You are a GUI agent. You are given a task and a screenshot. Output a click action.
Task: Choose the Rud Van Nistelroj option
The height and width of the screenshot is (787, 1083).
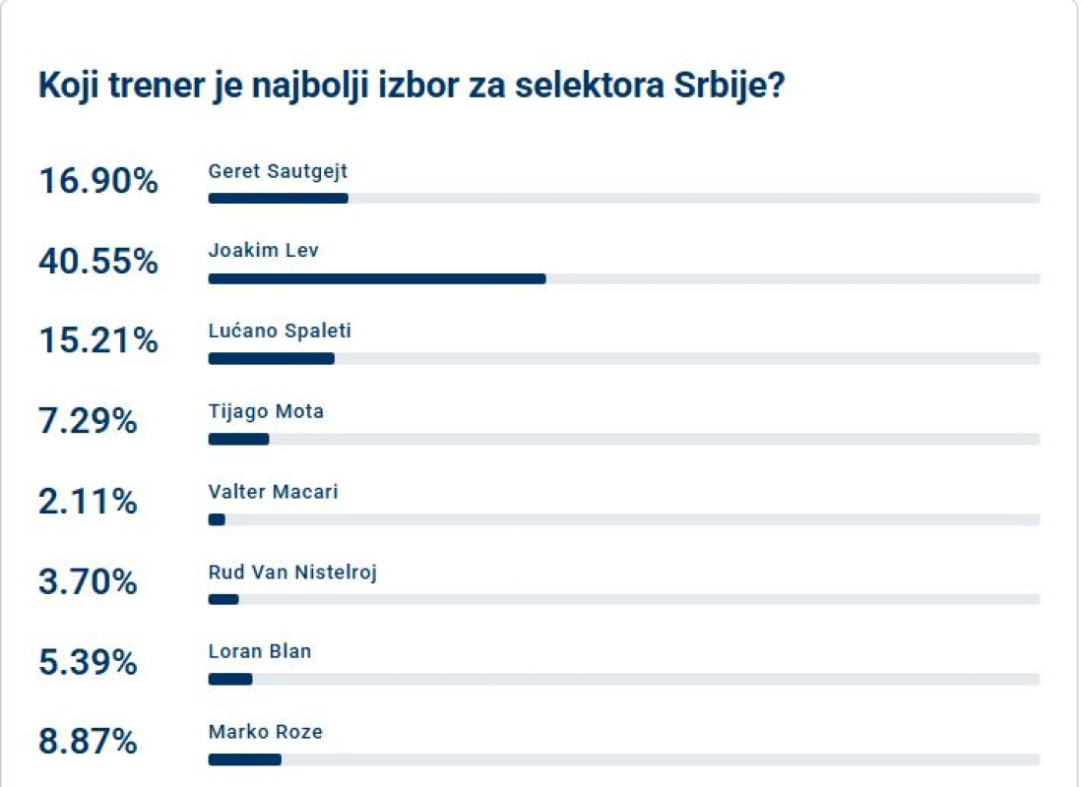292,572
